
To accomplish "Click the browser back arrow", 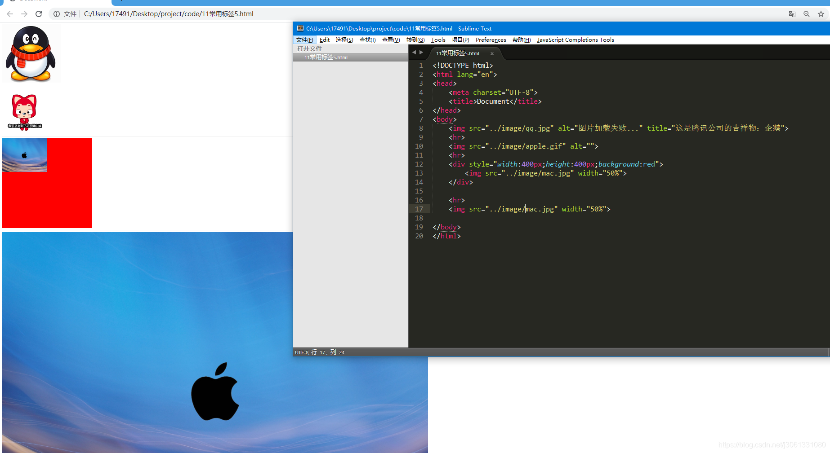I will point(10,14).
